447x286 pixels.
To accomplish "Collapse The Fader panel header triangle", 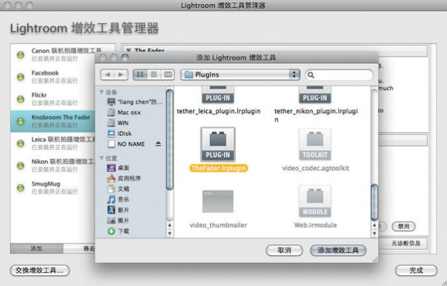I will (x=129, y=51).
